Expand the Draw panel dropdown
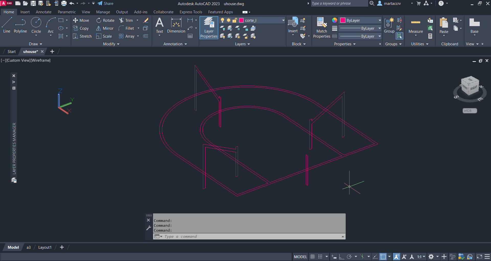Screen dimensions: 491x261 coord(35,44)
